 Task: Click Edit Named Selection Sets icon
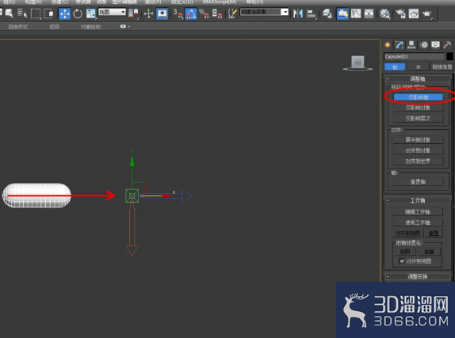coord(232,13)
